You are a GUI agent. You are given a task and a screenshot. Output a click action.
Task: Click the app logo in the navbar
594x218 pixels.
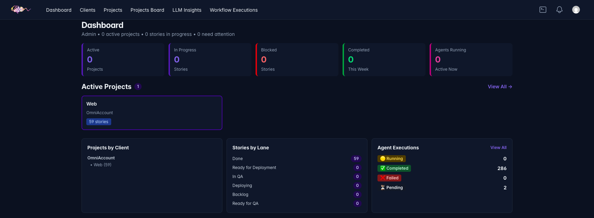21,10
